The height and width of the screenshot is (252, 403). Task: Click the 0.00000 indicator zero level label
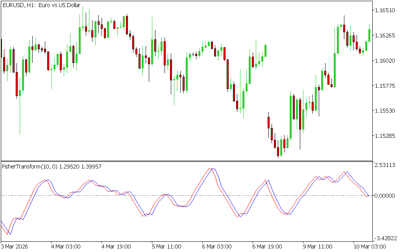coord(385,196)
